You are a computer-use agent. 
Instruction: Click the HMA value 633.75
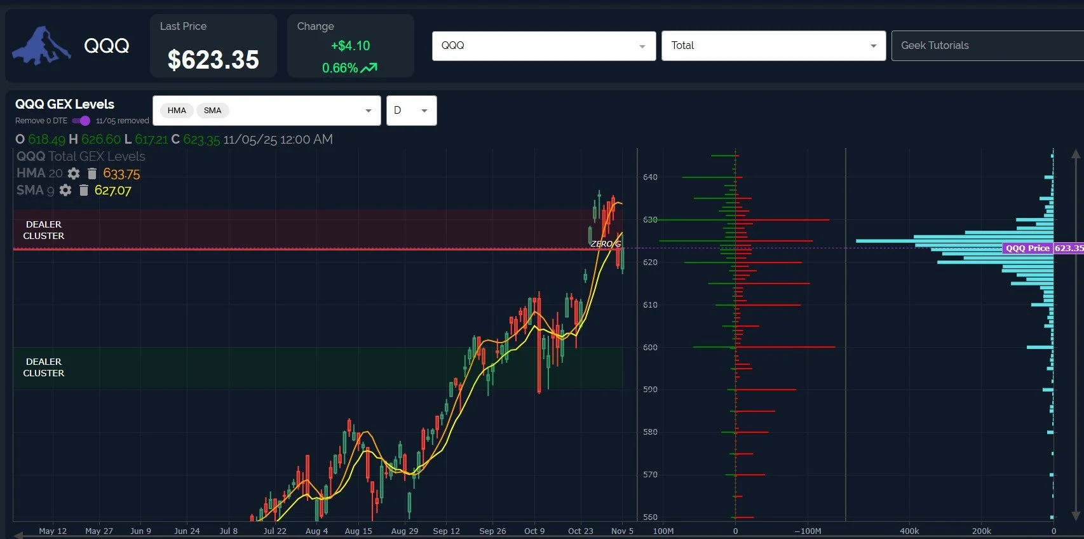(x=121, y=174)
